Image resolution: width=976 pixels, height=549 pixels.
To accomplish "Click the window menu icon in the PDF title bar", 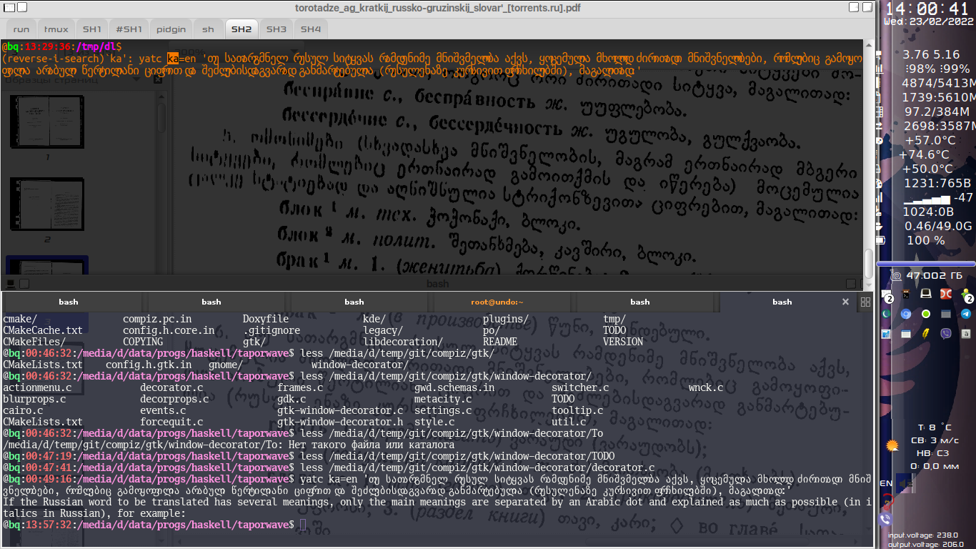I will click(x=9, y=8).
